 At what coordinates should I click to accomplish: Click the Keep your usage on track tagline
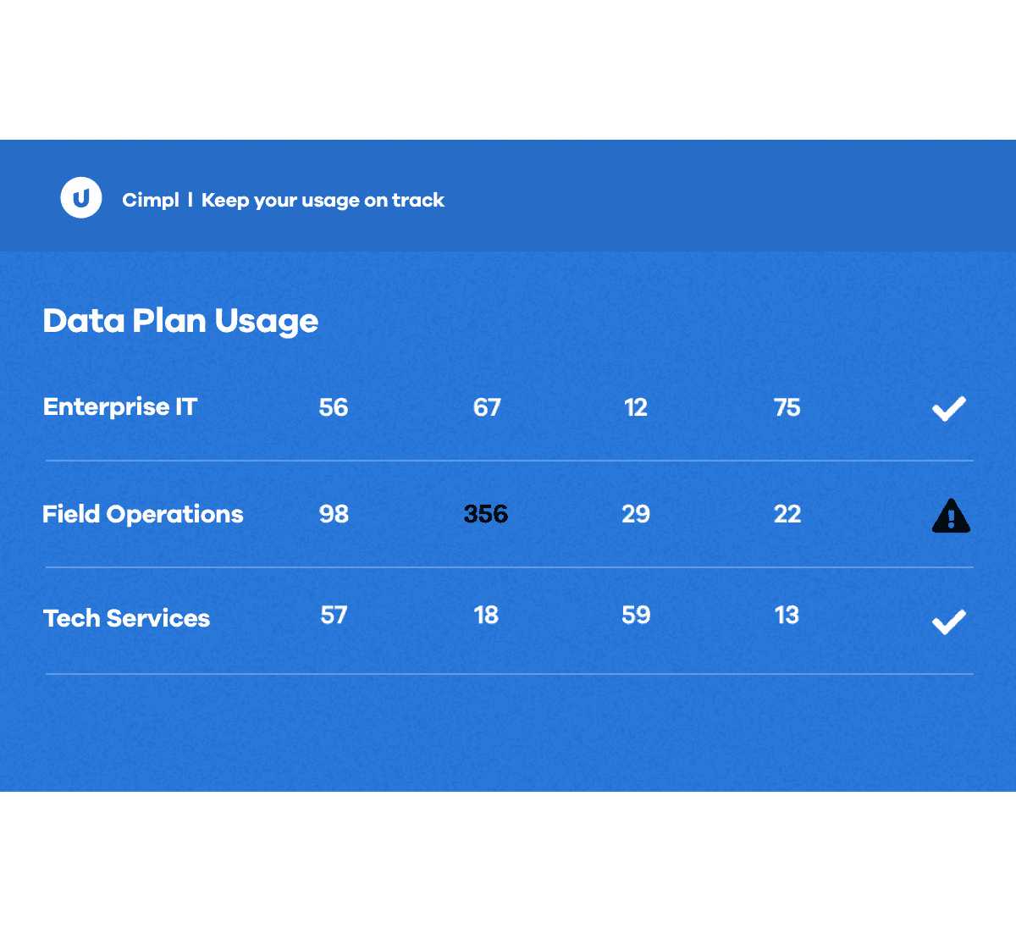tap(323, 201)
